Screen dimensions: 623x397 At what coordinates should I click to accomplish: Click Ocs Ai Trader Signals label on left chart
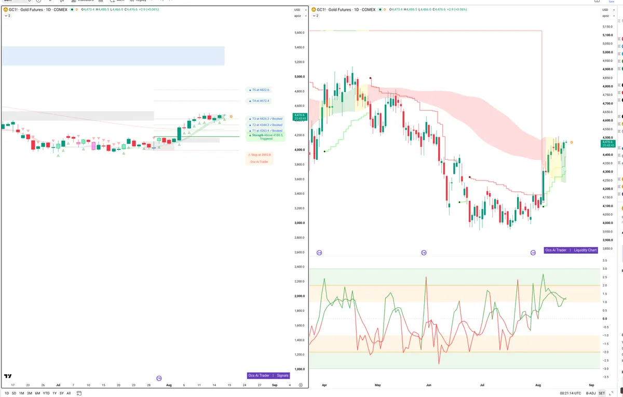pyautogui.click(x=268, y=376)
